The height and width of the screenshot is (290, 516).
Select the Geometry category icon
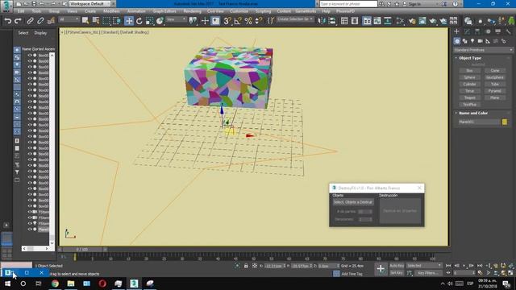click(x=457, y=41)
